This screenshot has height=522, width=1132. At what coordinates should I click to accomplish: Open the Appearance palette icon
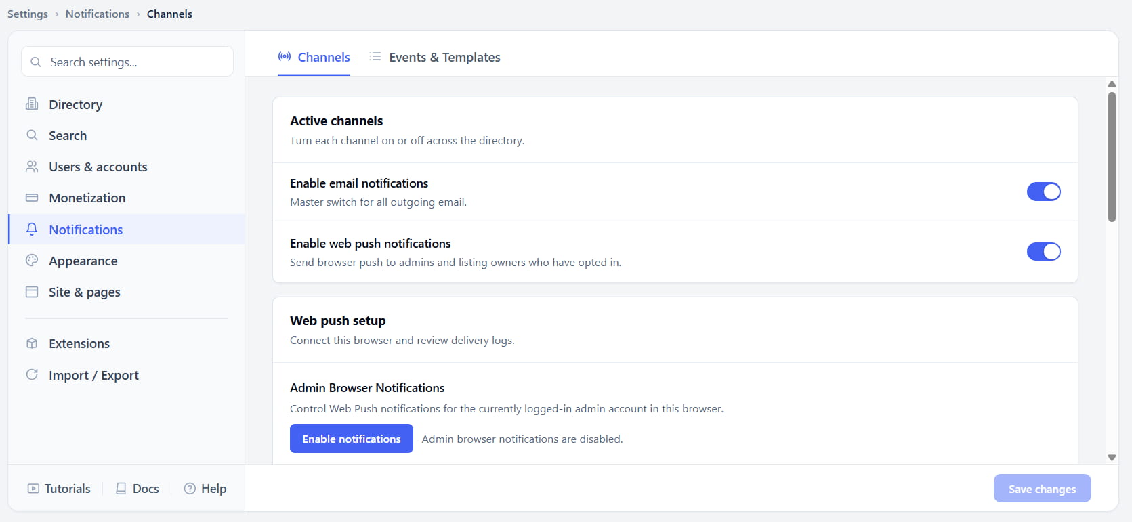[x=32, y=260]
